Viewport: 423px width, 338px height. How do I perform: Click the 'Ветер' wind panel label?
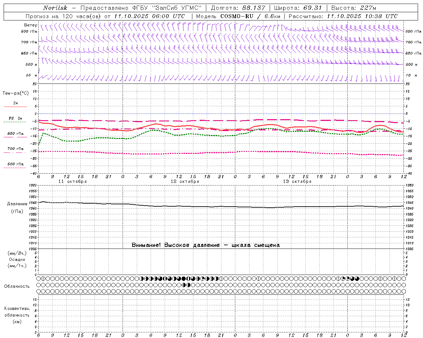pyautogui.click(x=30, y=25)
